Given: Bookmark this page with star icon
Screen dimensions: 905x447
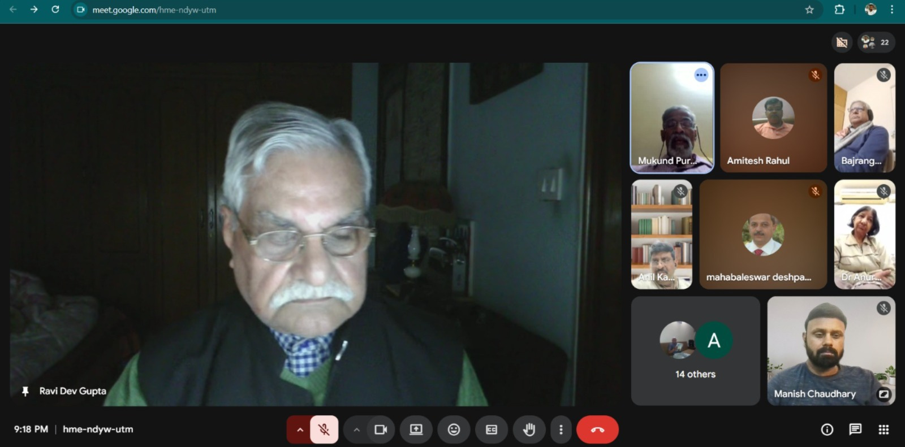Looking at the screenshot, I should (809, 10).
